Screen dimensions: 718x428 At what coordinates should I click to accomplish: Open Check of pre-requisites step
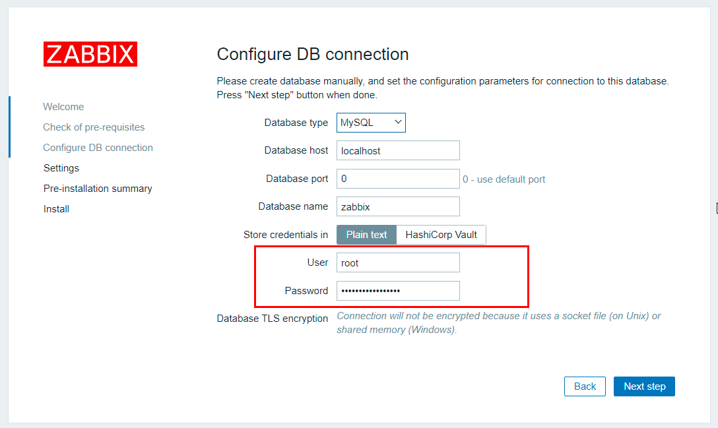(94, 127)
